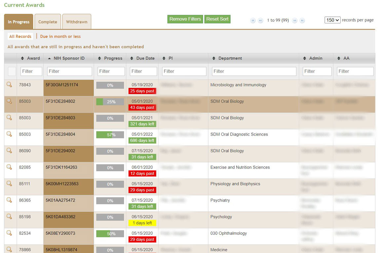Open magnifier for award 85111
380x253 pixels.
[9, 184]
